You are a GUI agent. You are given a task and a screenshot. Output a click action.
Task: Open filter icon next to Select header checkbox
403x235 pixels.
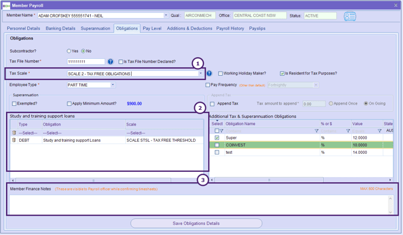[x=221, y=131]
